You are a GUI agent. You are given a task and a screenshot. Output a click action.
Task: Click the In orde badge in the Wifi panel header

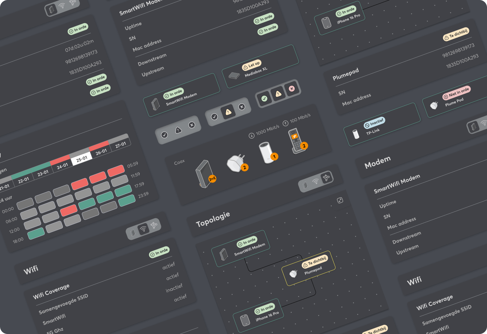(x=159, y=252)
